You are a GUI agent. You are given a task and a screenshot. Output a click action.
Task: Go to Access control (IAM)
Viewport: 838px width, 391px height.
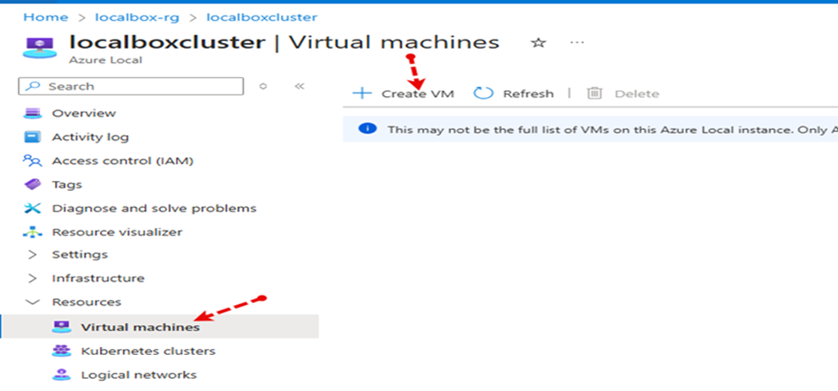(x=122, y=161)
